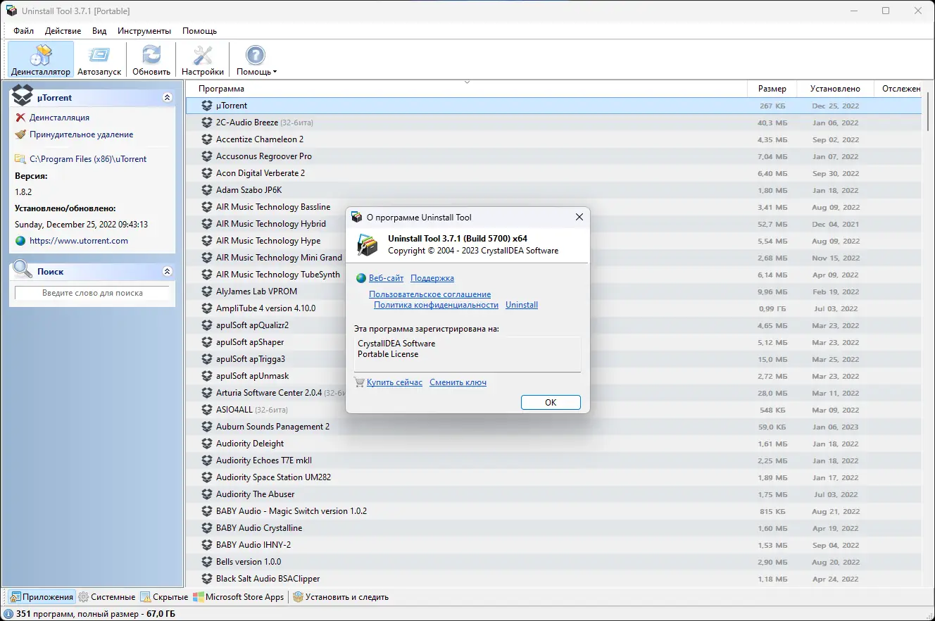The image size is (935, 621).
Task: Click the red X Деинсталляция icon
Action: pyautogui.click(x=20, y=118)
